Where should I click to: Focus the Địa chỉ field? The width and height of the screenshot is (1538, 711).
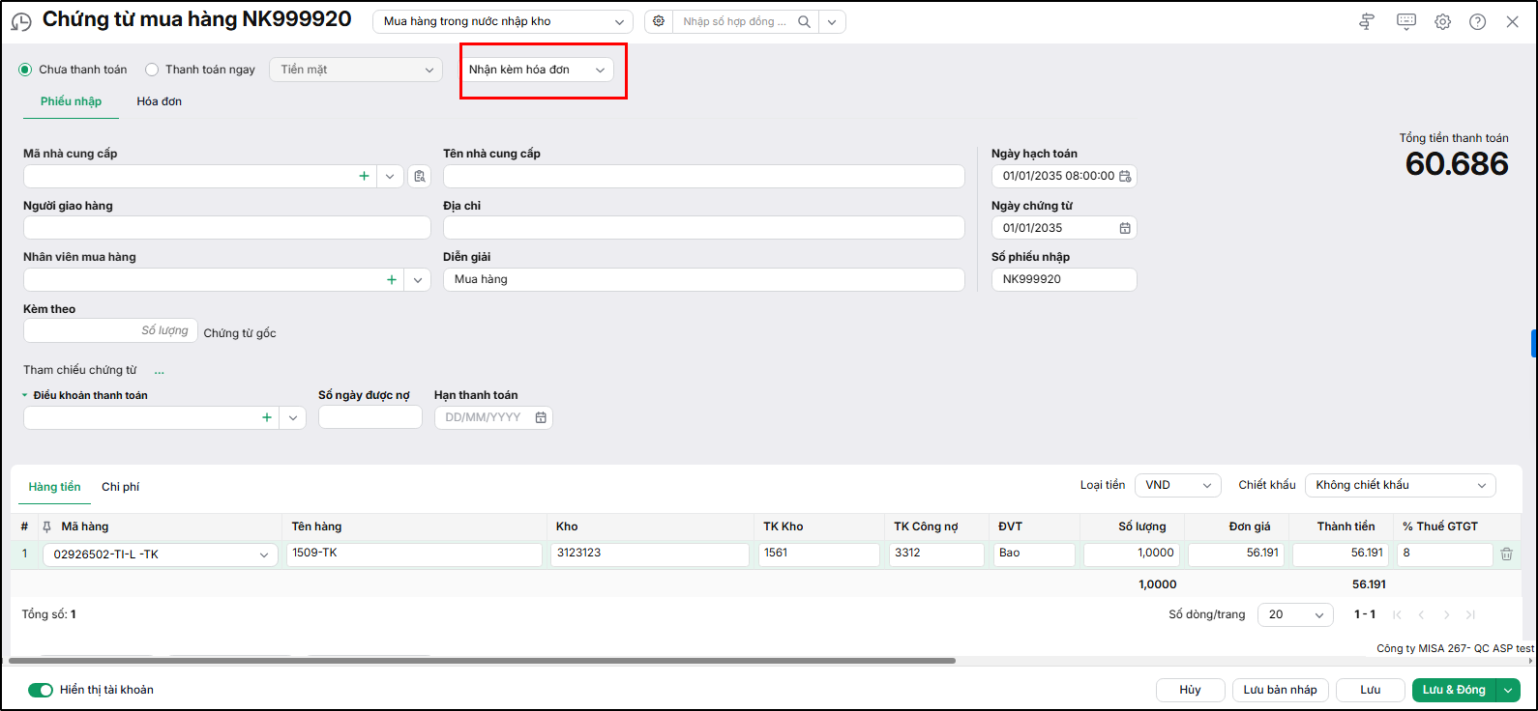click(704, 228)
